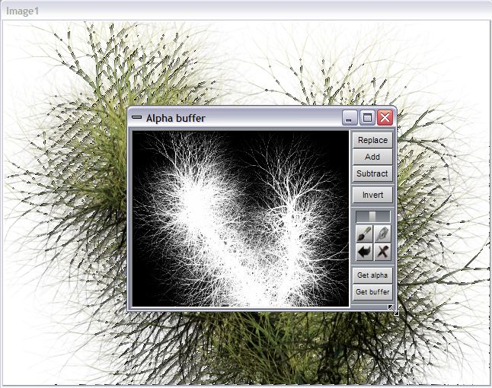The image size is (492, 388).
Task: Click the Alpha buffer window resize grip
Action: pyautogui.click(x=393, y=310)
